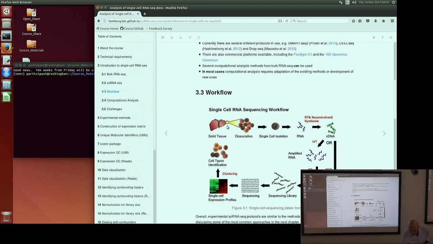This screenshot has width=433, height=244.
Task: Open the Feedback Survey bookmark
Action: [x=159, y=28]
